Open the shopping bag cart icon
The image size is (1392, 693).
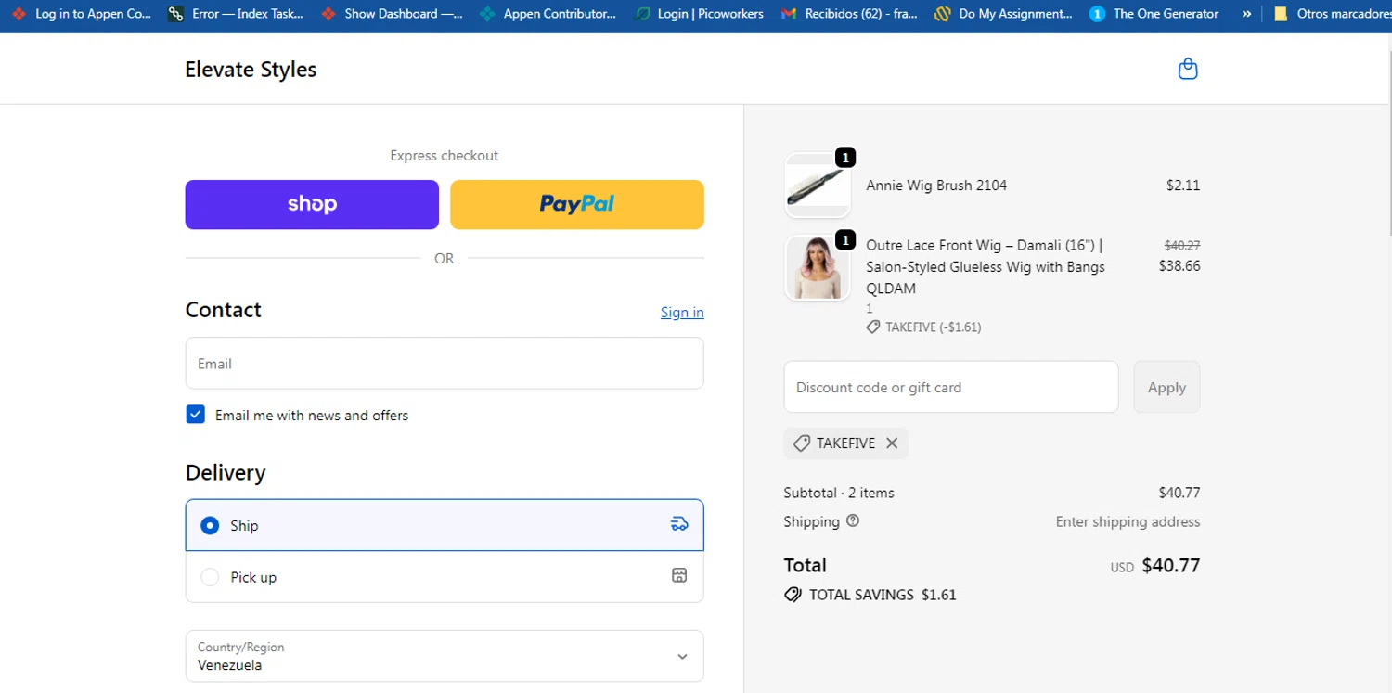click(1188, 69)
